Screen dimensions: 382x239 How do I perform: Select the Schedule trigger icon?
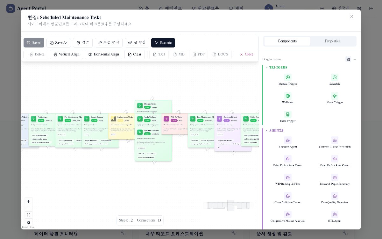(335, 77)
